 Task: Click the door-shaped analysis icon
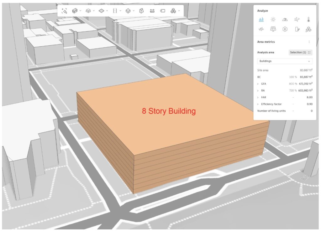(297, 29)
